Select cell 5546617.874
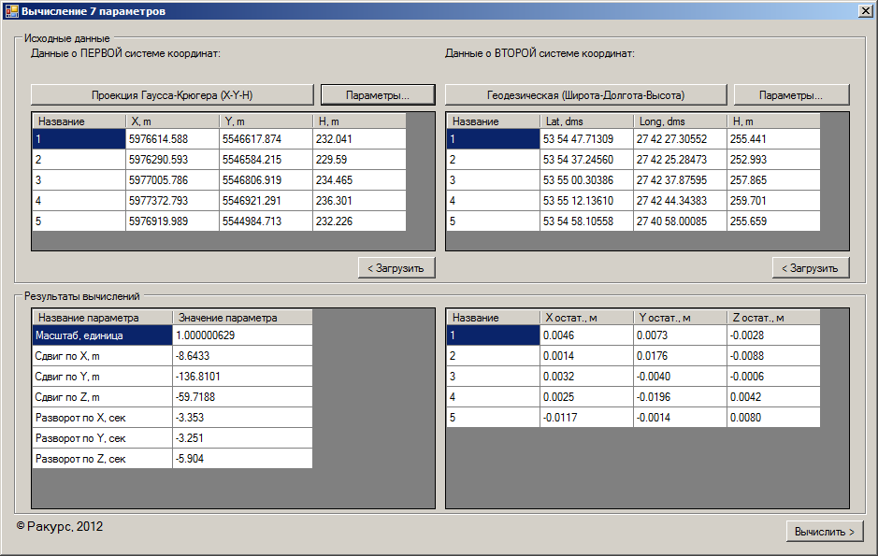Image resolution: width=878 pixels, height=556 pixels. (x=266, y=138)
